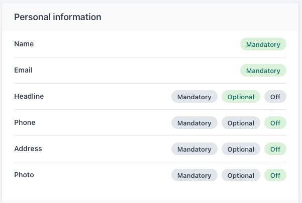
Task: Click the Off pill for Phone
Action: 275,122
